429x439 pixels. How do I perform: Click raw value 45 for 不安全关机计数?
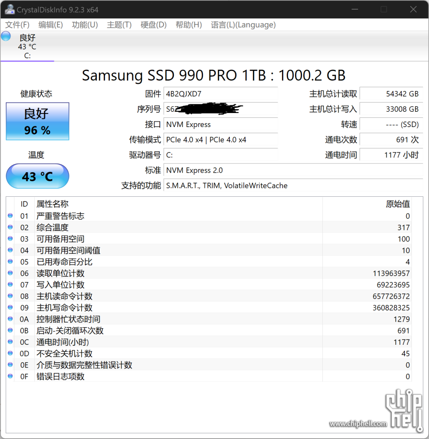coord(405,354)
